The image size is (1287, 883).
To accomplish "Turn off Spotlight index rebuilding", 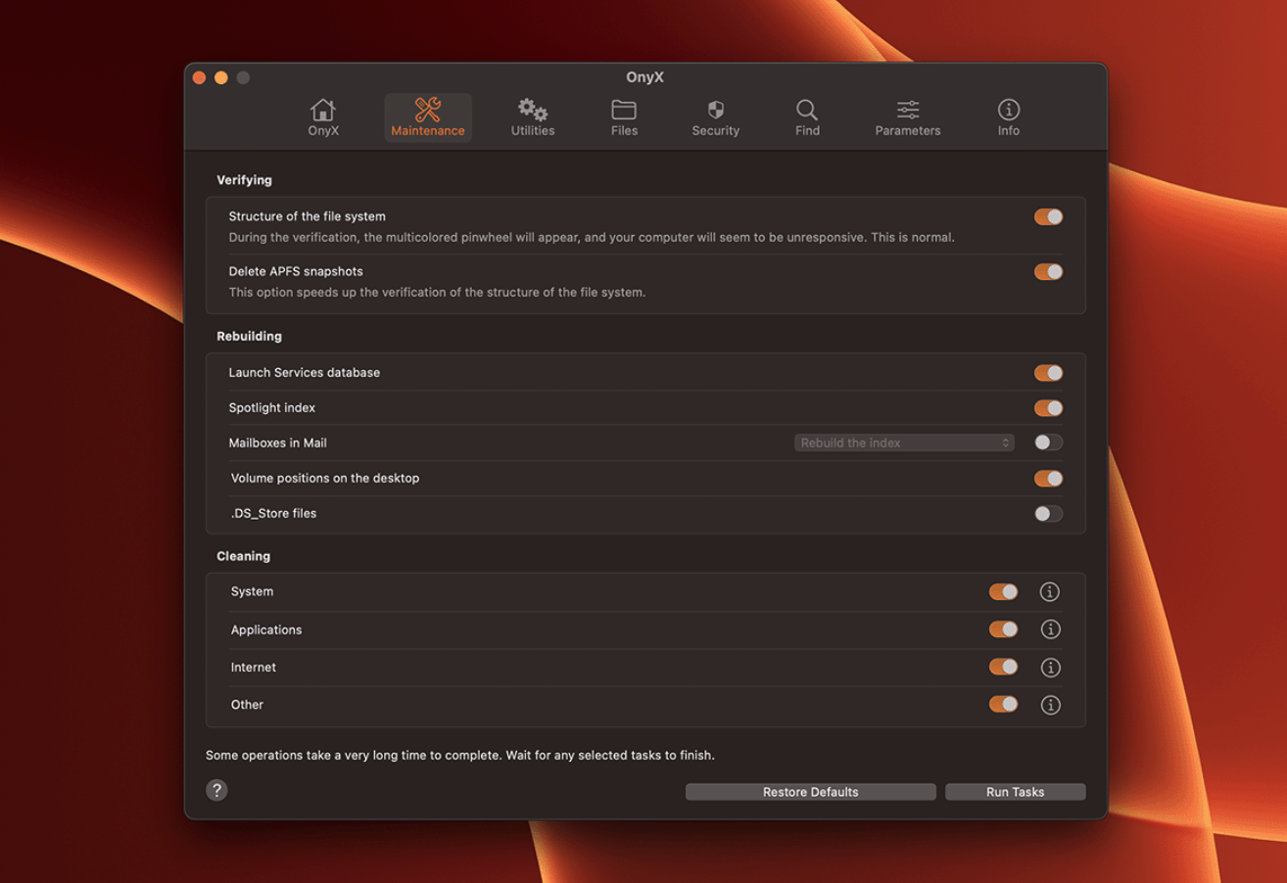I will click(x=1048, y=408).
